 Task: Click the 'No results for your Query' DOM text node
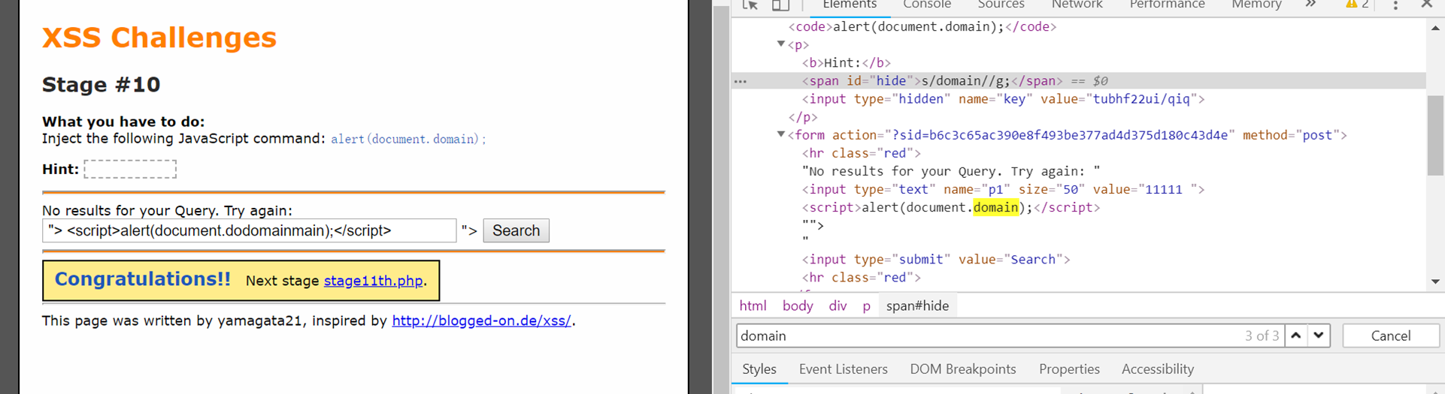click(951, 171)
